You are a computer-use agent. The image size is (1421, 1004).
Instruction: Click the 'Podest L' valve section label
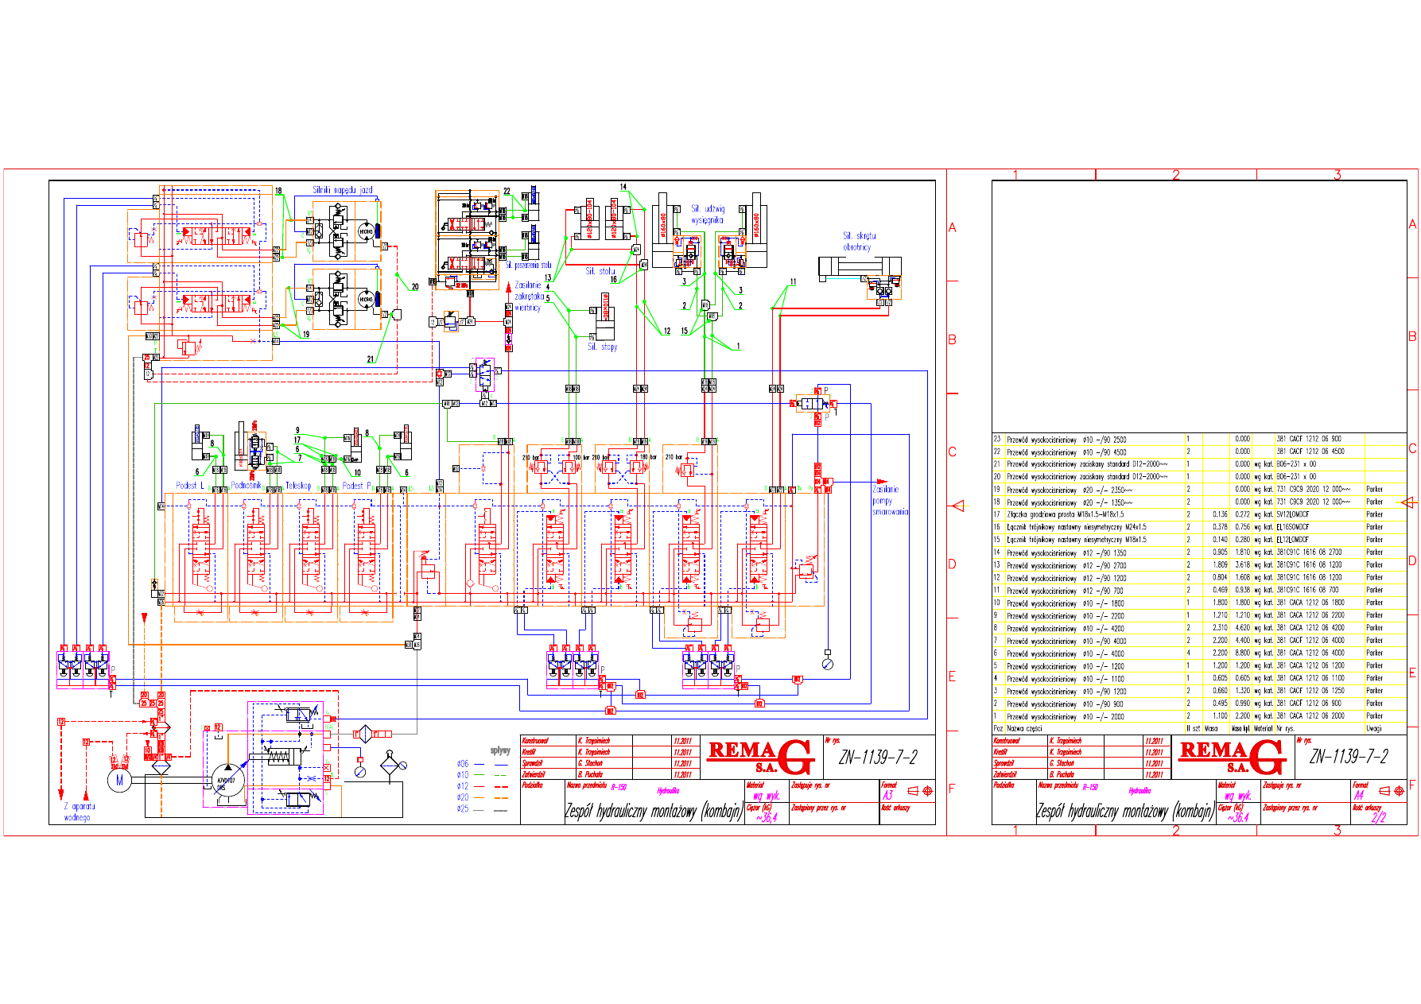point(190,485)
